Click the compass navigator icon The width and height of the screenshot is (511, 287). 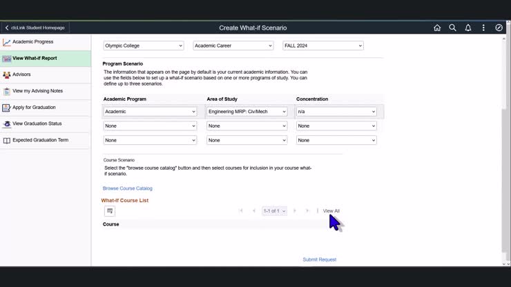499,28
